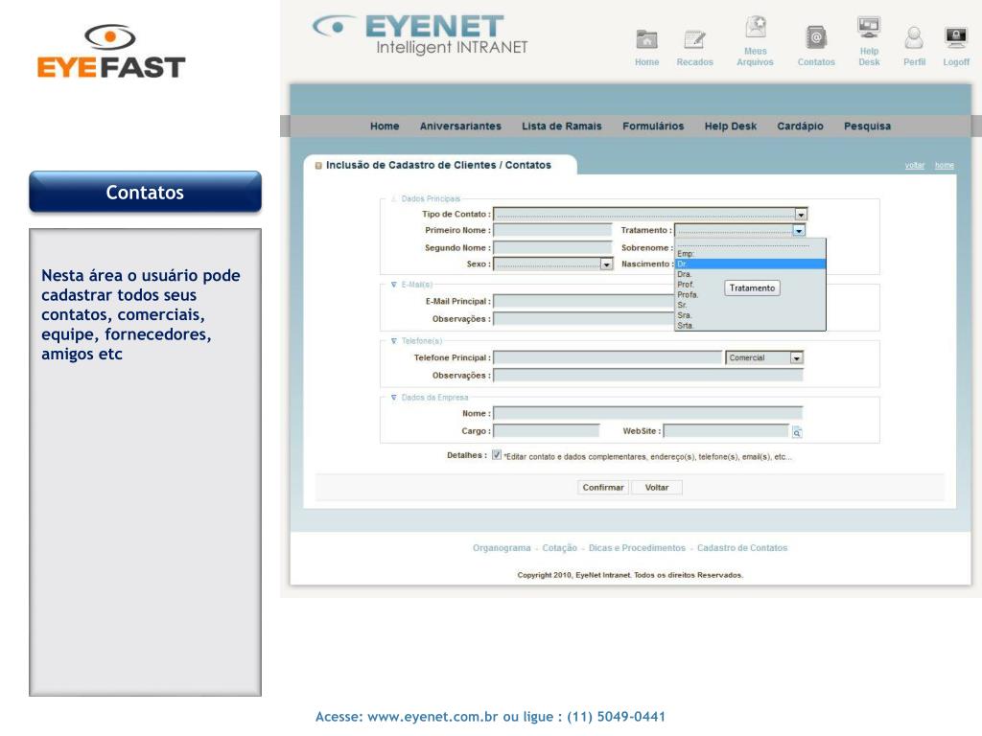Focus the E-Mail Principal field
Viewport: 982px width, 736px height.
pos(584,302)
